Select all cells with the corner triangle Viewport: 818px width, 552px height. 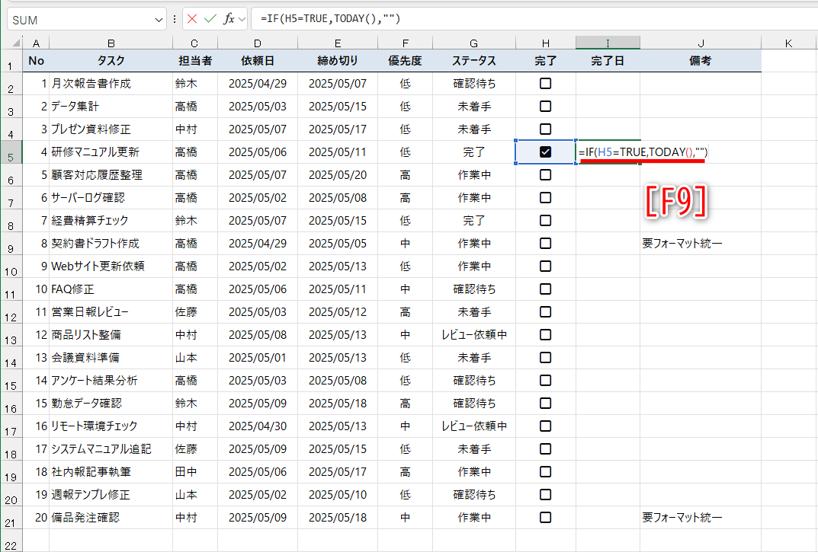16,43
